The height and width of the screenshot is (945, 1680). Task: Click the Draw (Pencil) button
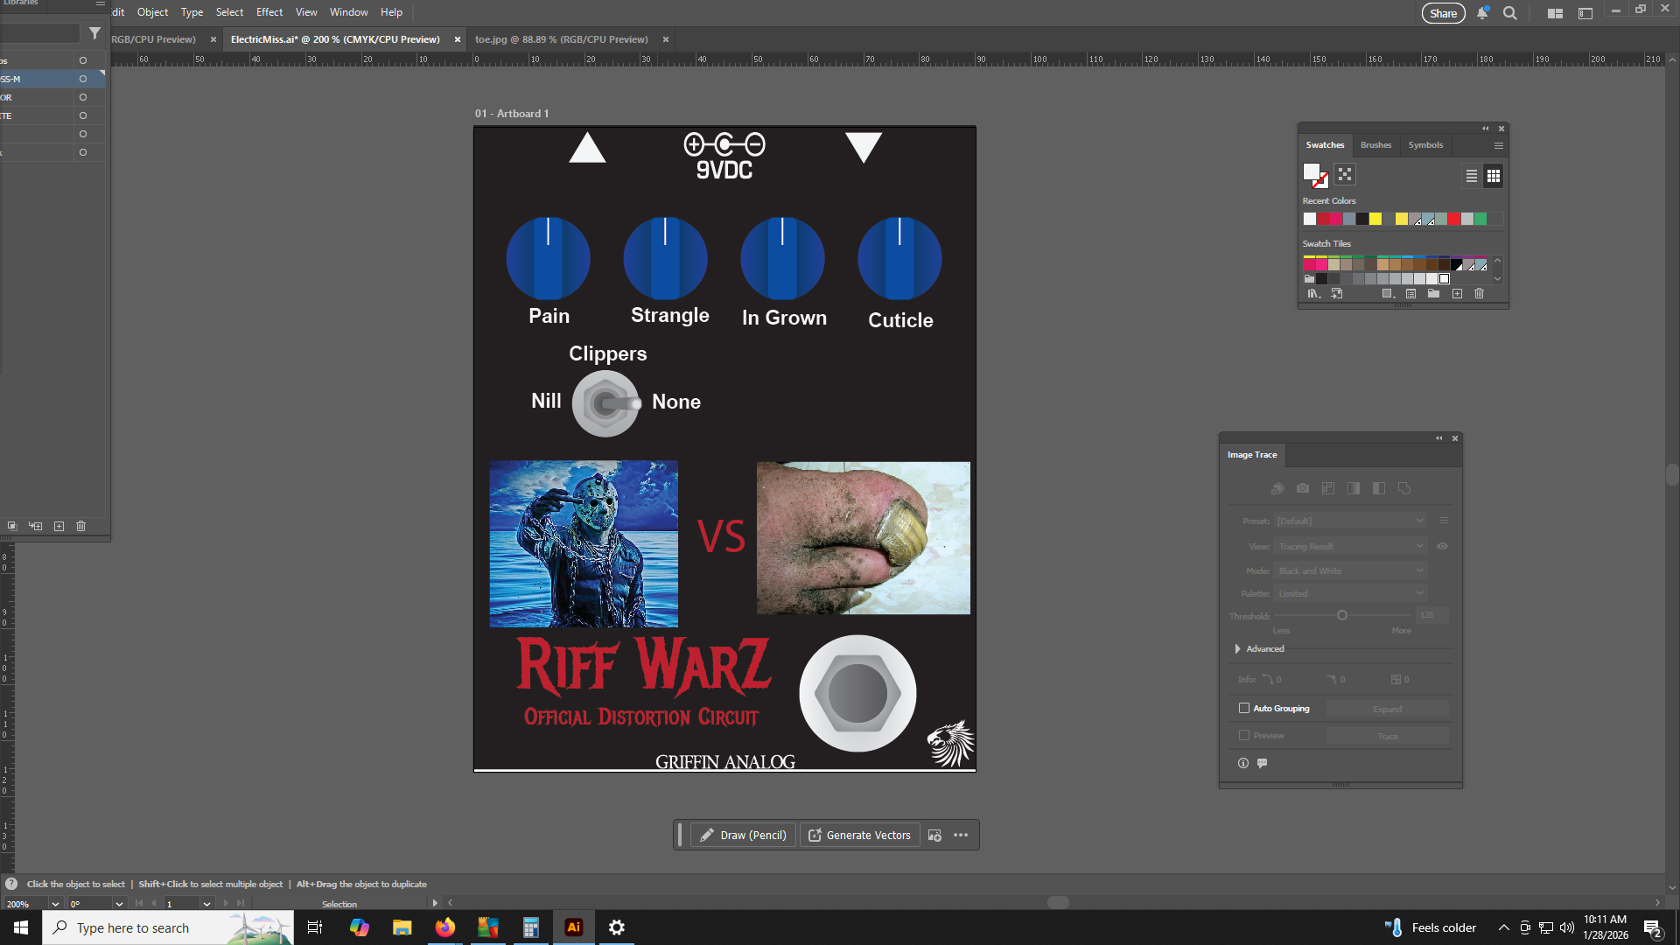(743, 835)
